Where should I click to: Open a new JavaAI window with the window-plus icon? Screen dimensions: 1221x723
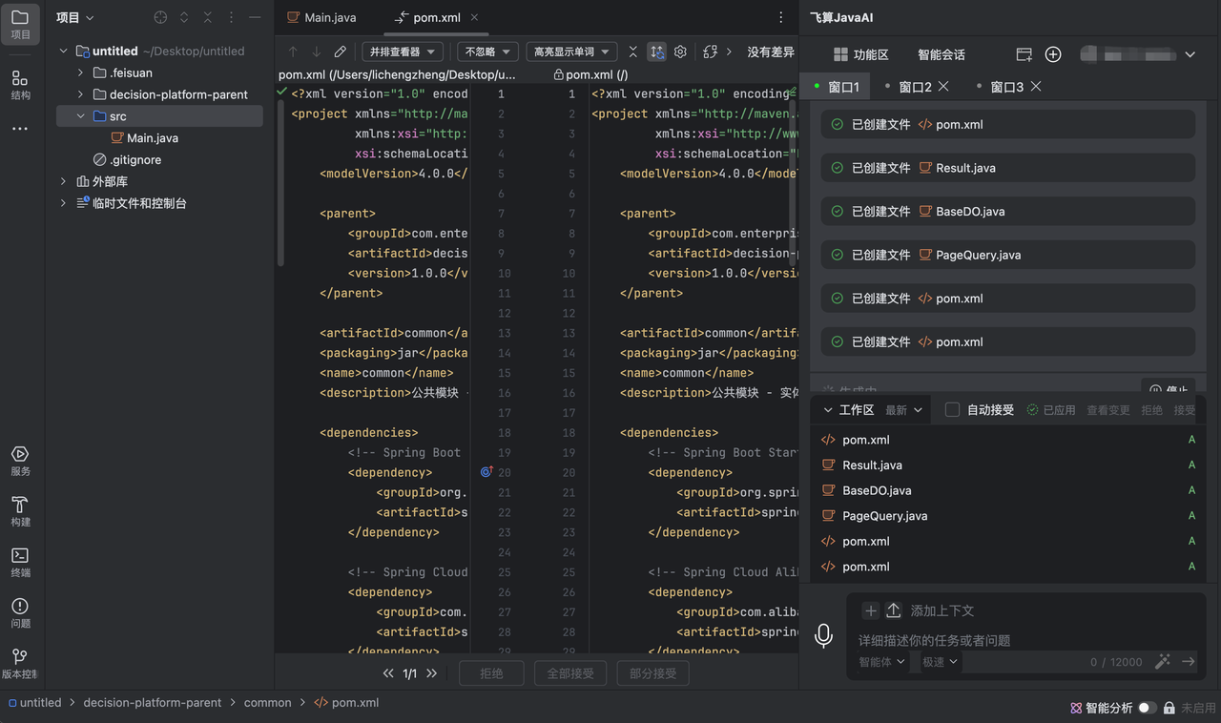(x=1024, y=54)
